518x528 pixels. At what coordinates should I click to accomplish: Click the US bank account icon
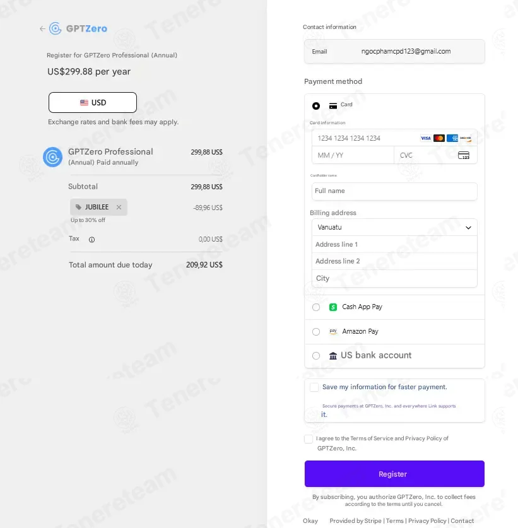point(333,356)
